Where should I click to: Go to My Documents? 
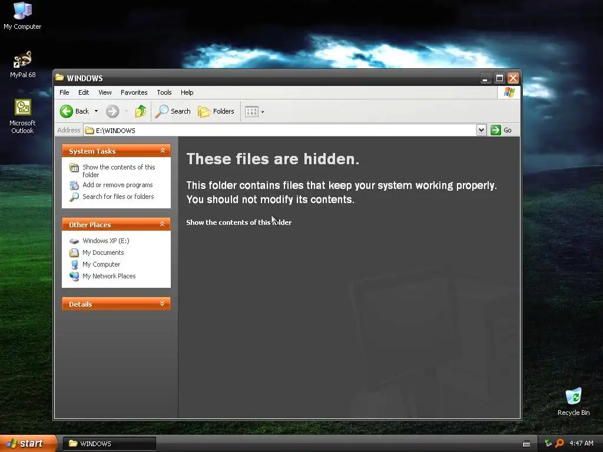103,252
